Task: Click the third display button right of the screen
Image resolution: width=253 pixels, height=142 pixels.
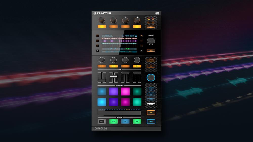Action: tap(141, 46)
